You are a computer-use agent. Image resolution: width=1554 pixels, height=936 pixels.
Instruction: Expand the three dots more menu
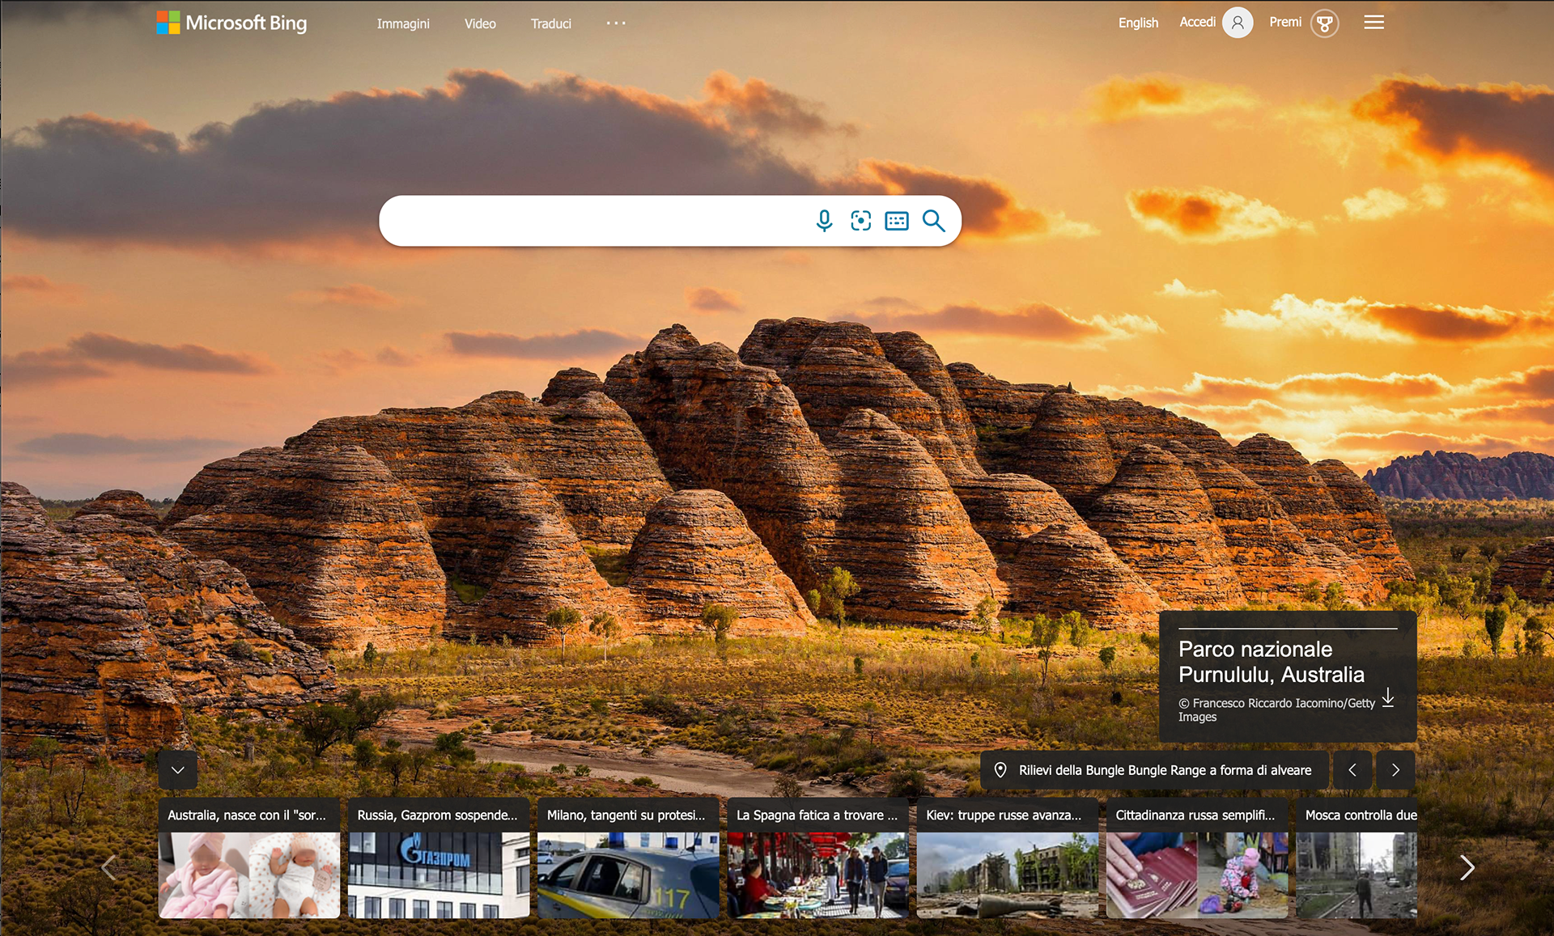click(x=616, y=23)
